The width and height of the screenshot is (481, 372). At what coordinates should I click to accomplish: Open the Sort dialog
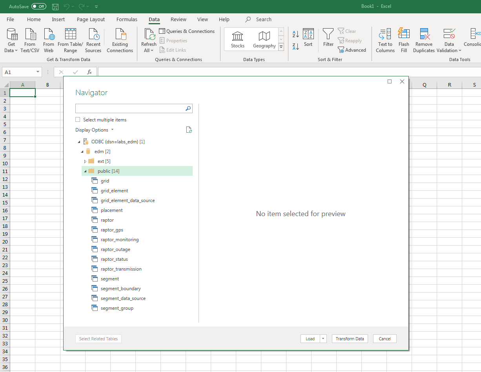(308, 38)
